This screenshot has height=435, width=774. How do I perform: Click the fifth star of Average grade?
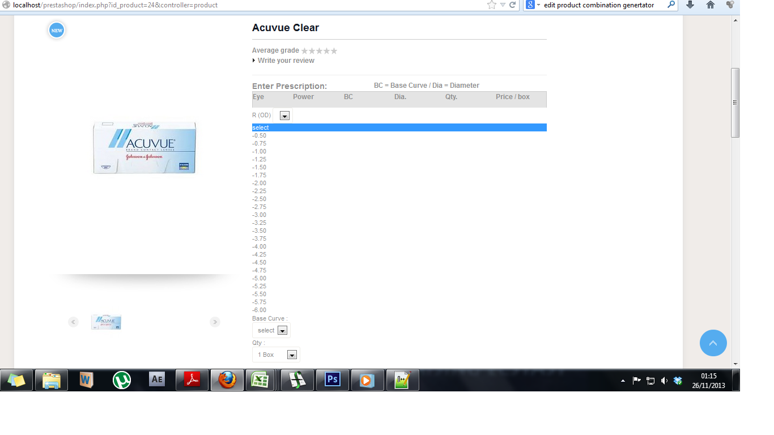pyautogui.click(x=334, y=51)
